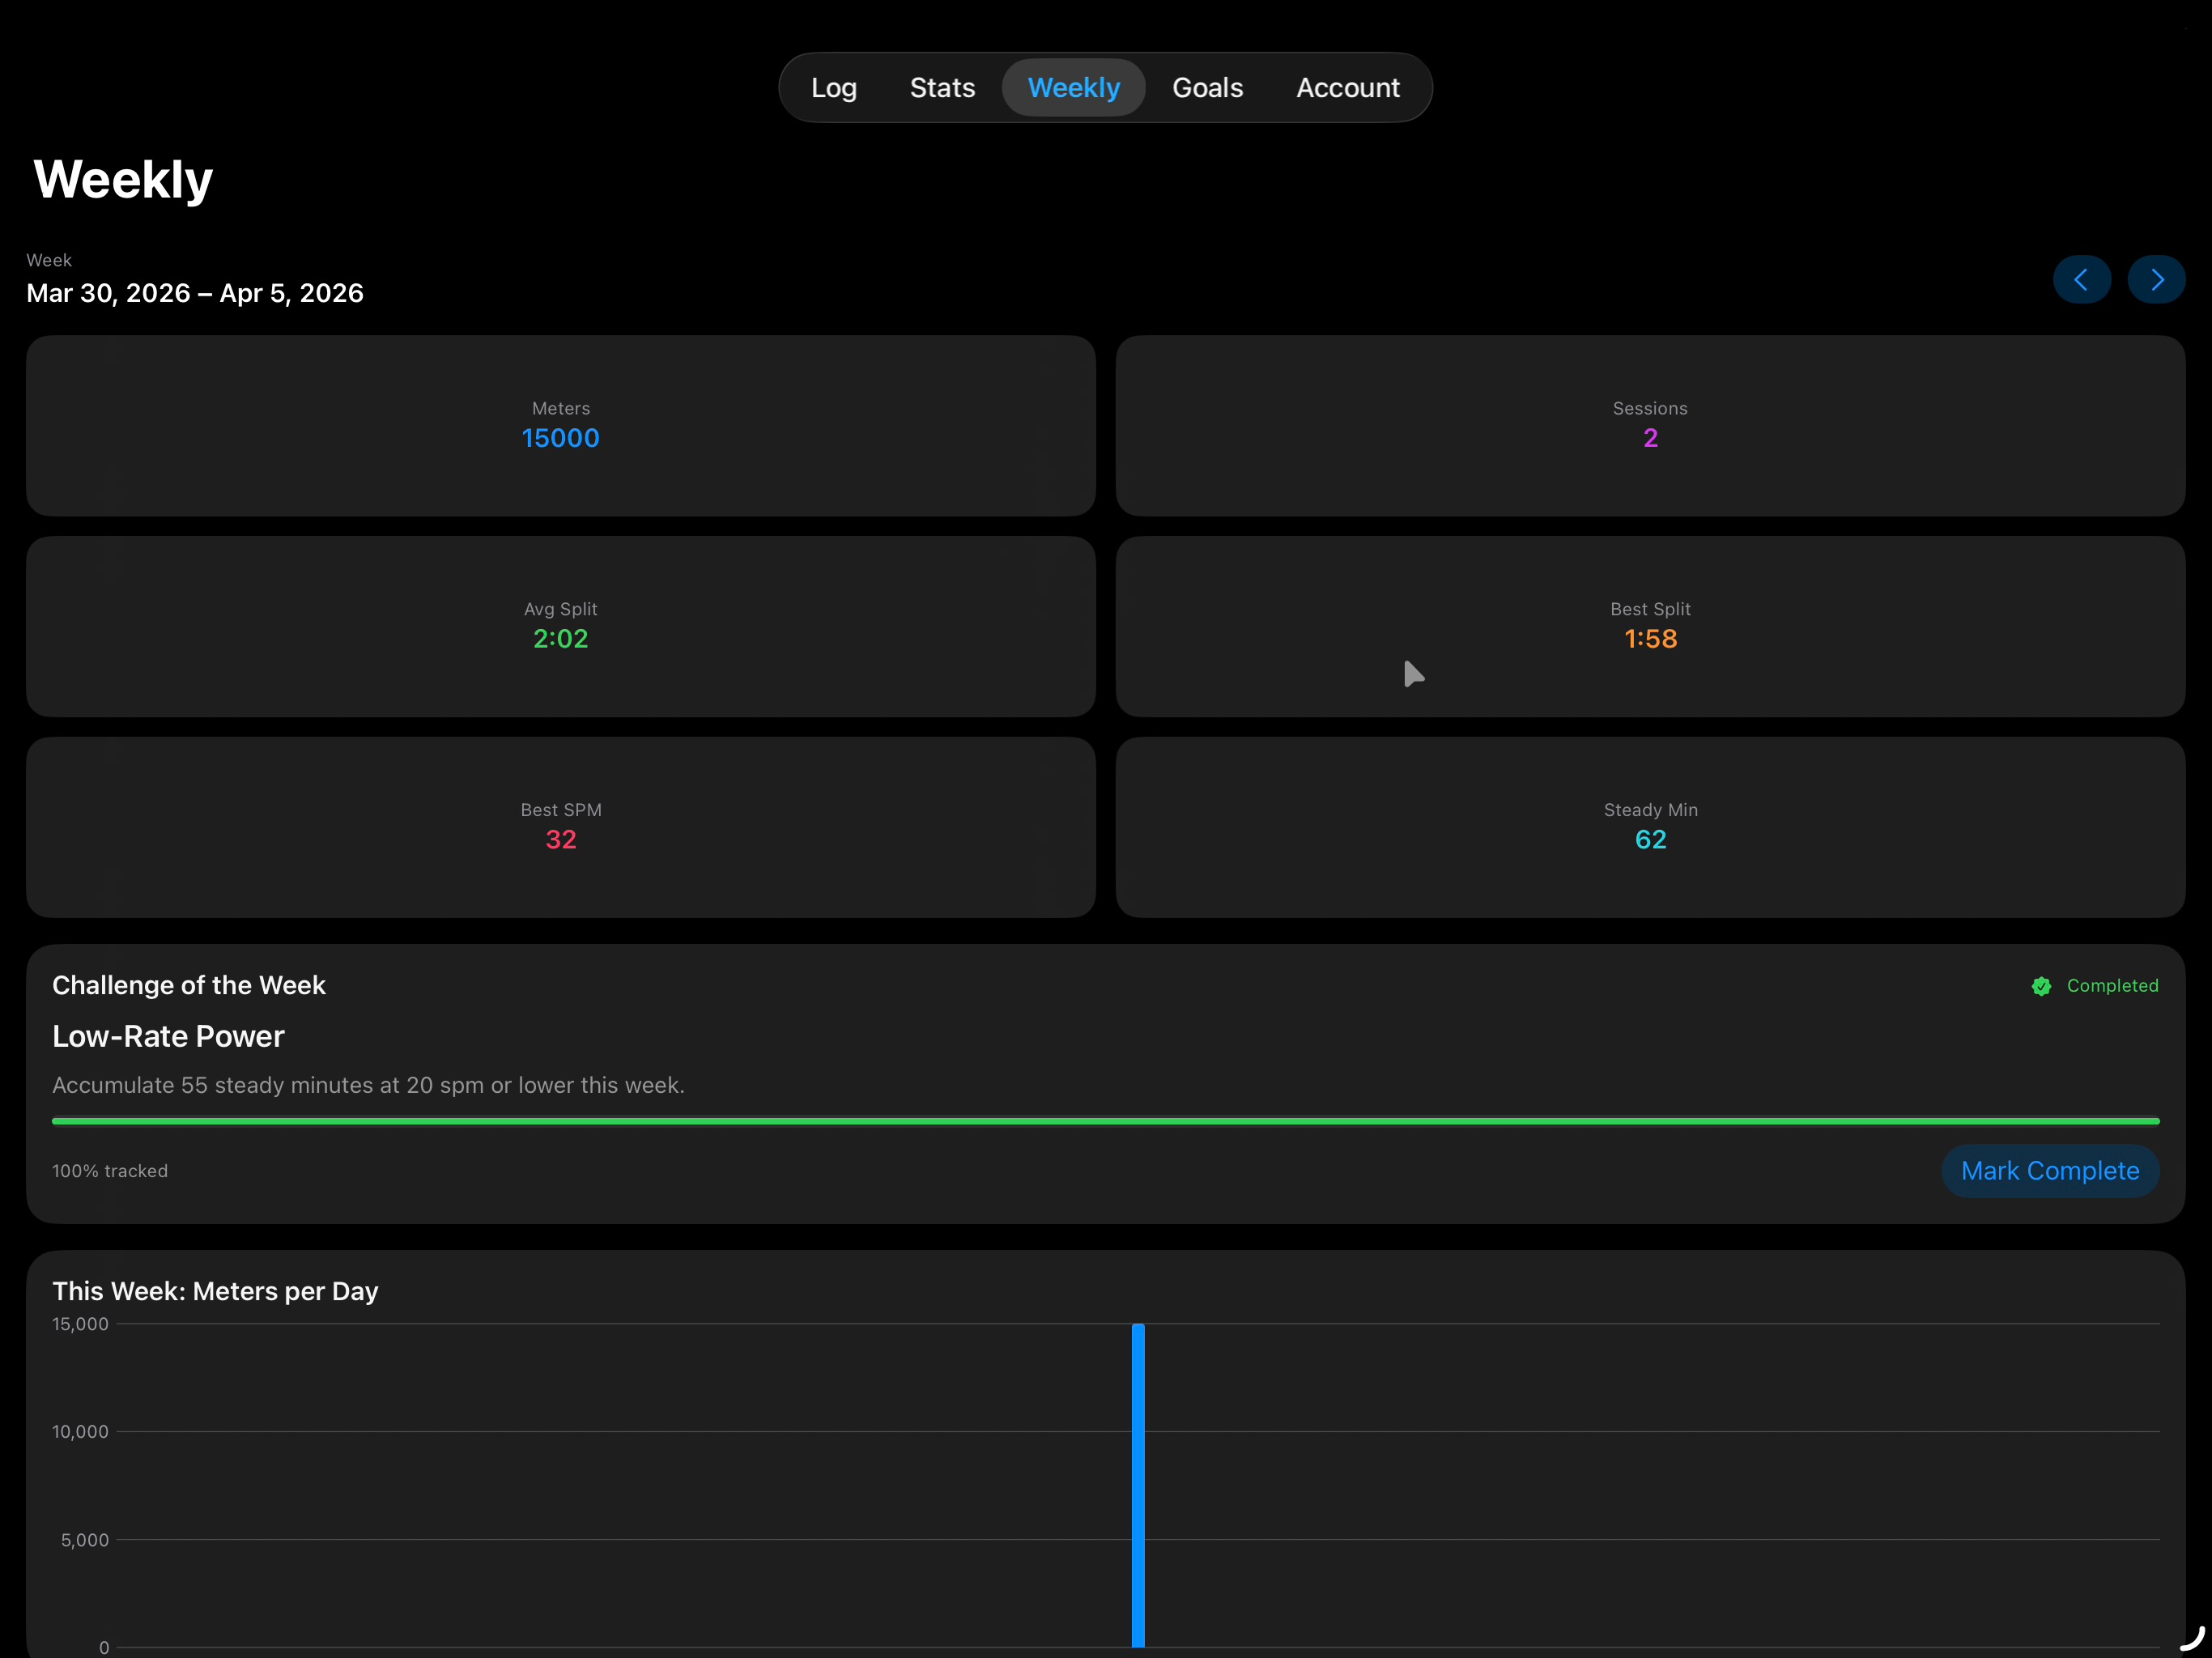Screen dimensions: 2212x1658
Task: Select the Avg Split 2:02 card
Action: pos(561,627)
